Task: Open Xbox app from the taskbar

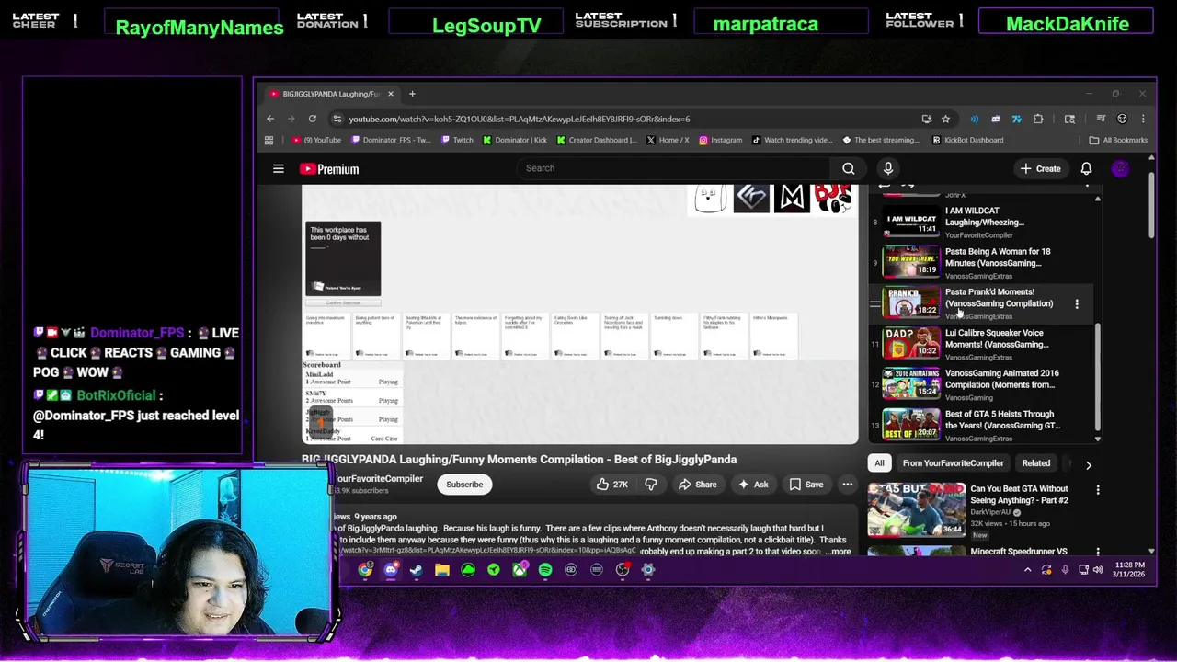Action: [520, 570]
